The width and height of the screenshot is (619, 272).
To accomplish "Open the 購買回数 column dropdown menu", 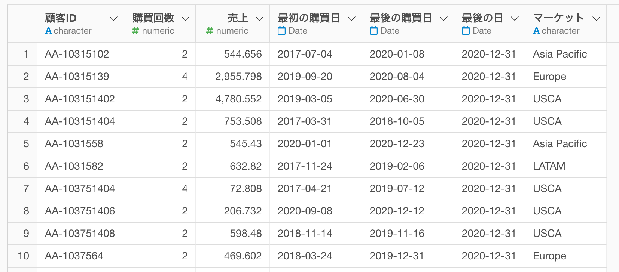I will pos(185,19).
